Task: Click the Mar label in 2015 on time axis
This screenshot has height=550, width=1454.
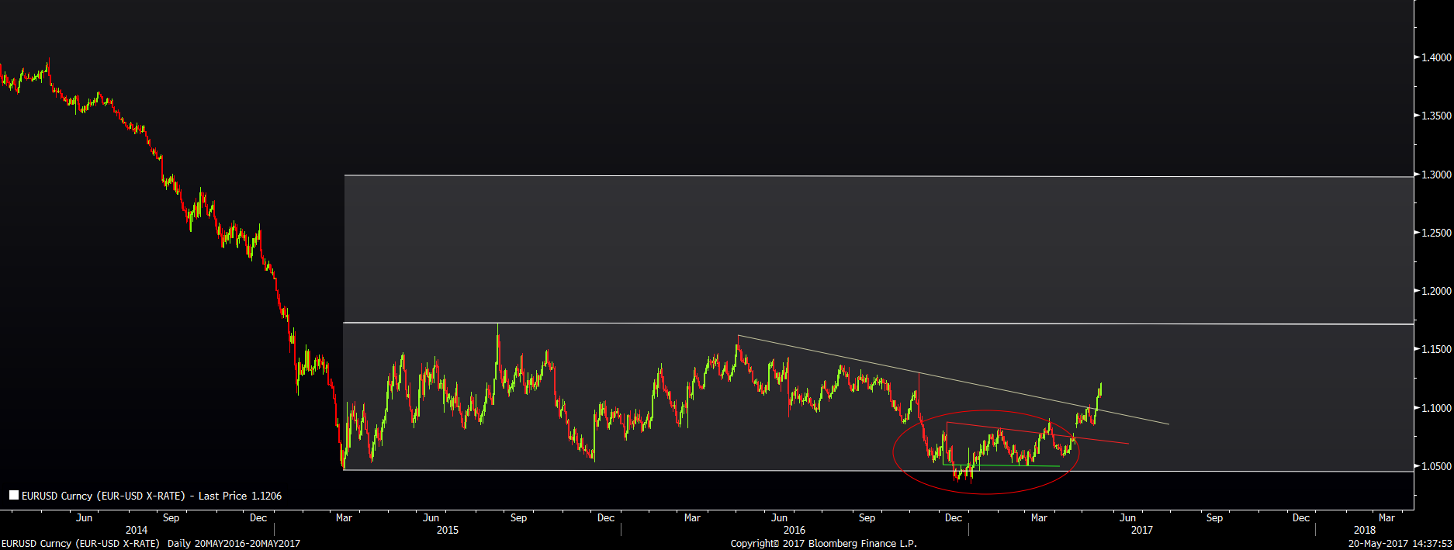Action: coord(344,517)
